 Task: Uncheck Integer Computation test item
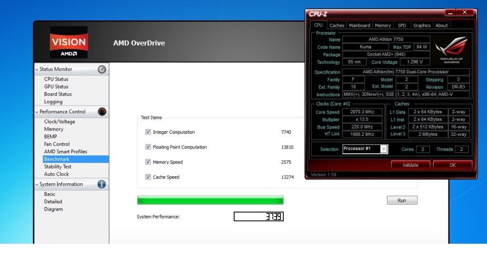[148, 132]
